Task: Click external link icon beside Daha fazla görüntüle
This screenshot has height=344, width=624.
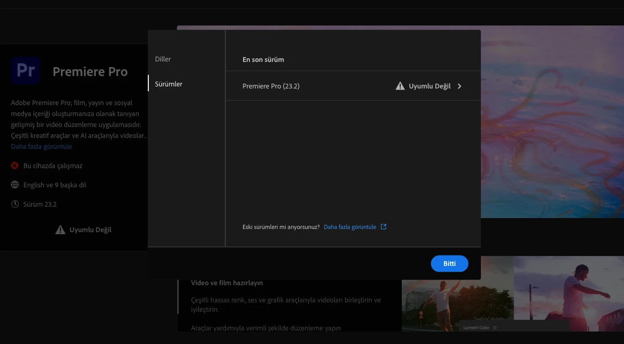Action: pos(384,226)
